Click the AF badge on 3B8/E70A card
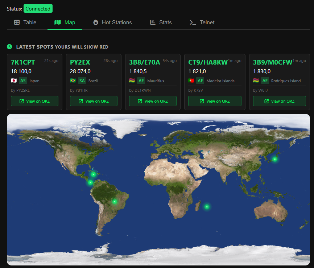 point(141,81)
